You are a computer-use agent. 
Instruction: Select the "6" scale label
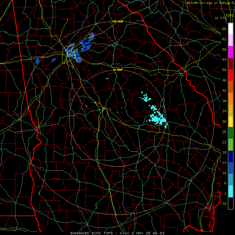click(225, 183)
